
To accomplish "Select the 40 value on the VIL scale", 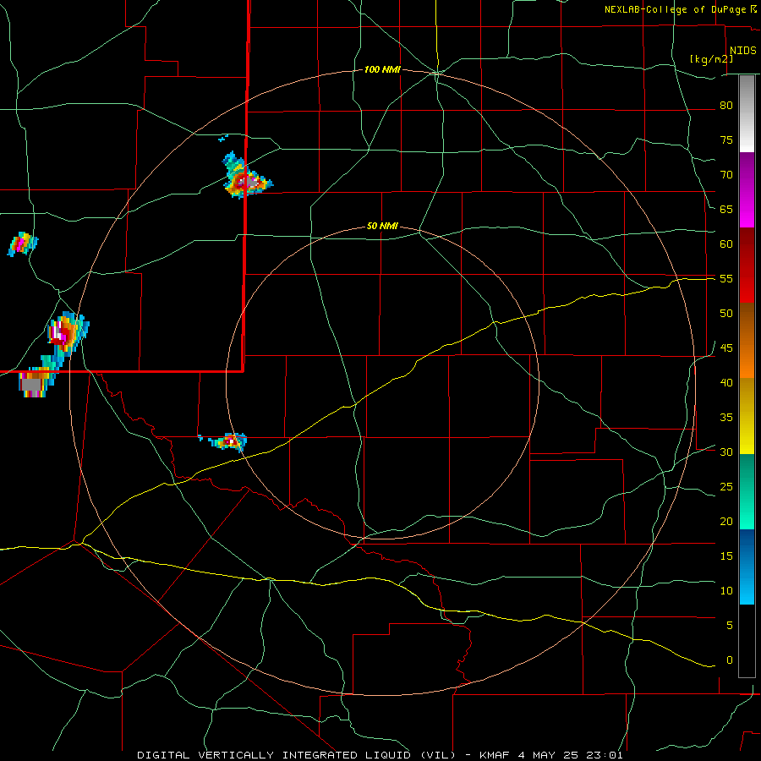I will point(726,382).
